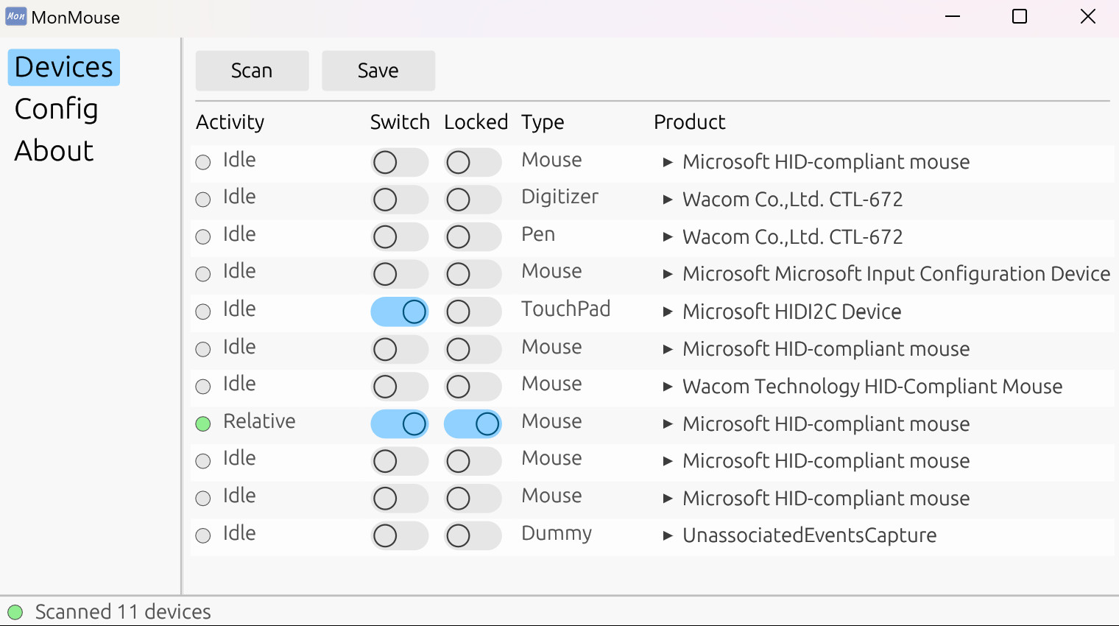Expand Wacom Technology HID-Compliant Mouse entry

[668, 387]
